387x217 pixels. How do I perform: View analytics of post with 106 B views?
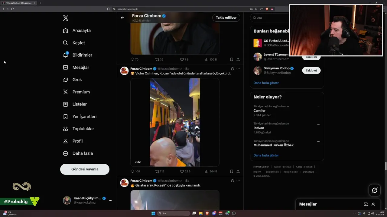[x=211, y=59]
